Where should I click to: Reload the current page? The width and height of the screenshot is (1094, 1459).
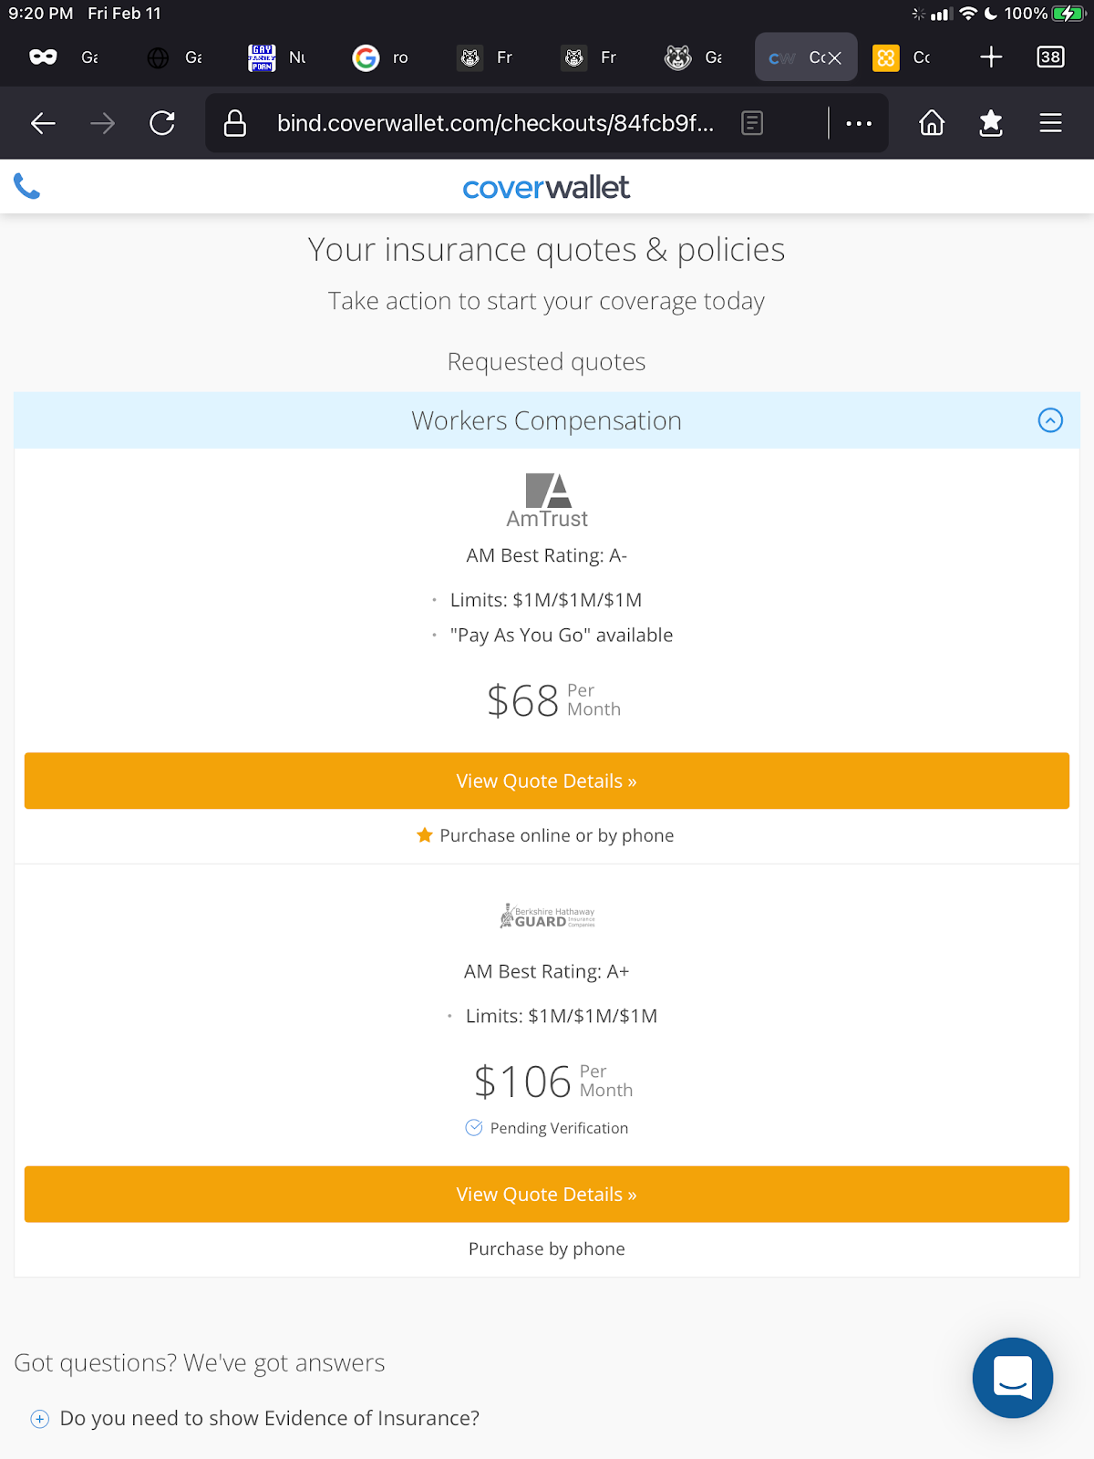(x=162, y=123)
